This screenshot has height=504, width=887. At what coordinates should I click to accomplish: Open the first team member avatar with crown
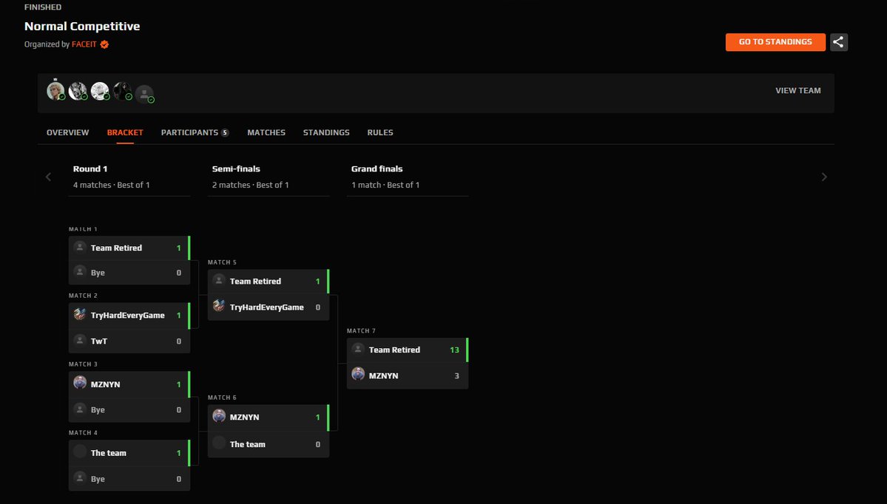point(55,90)
